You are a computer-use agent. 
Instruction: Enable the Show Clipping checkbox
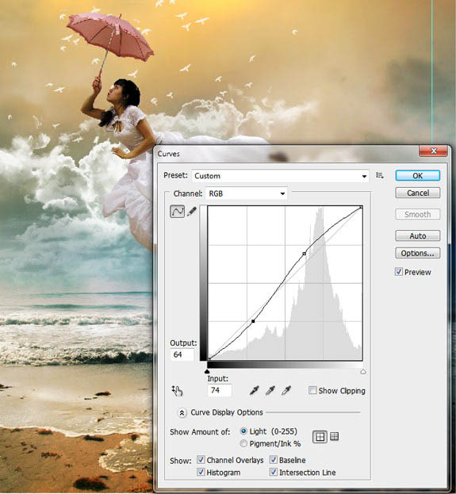pyautogui.click(x=312, y=390)
